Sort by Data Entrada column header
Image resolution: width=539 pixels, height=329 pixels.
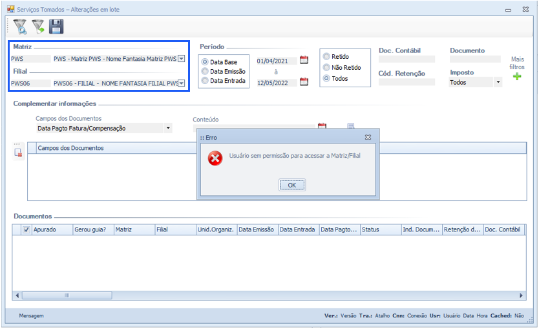[299, 229]
